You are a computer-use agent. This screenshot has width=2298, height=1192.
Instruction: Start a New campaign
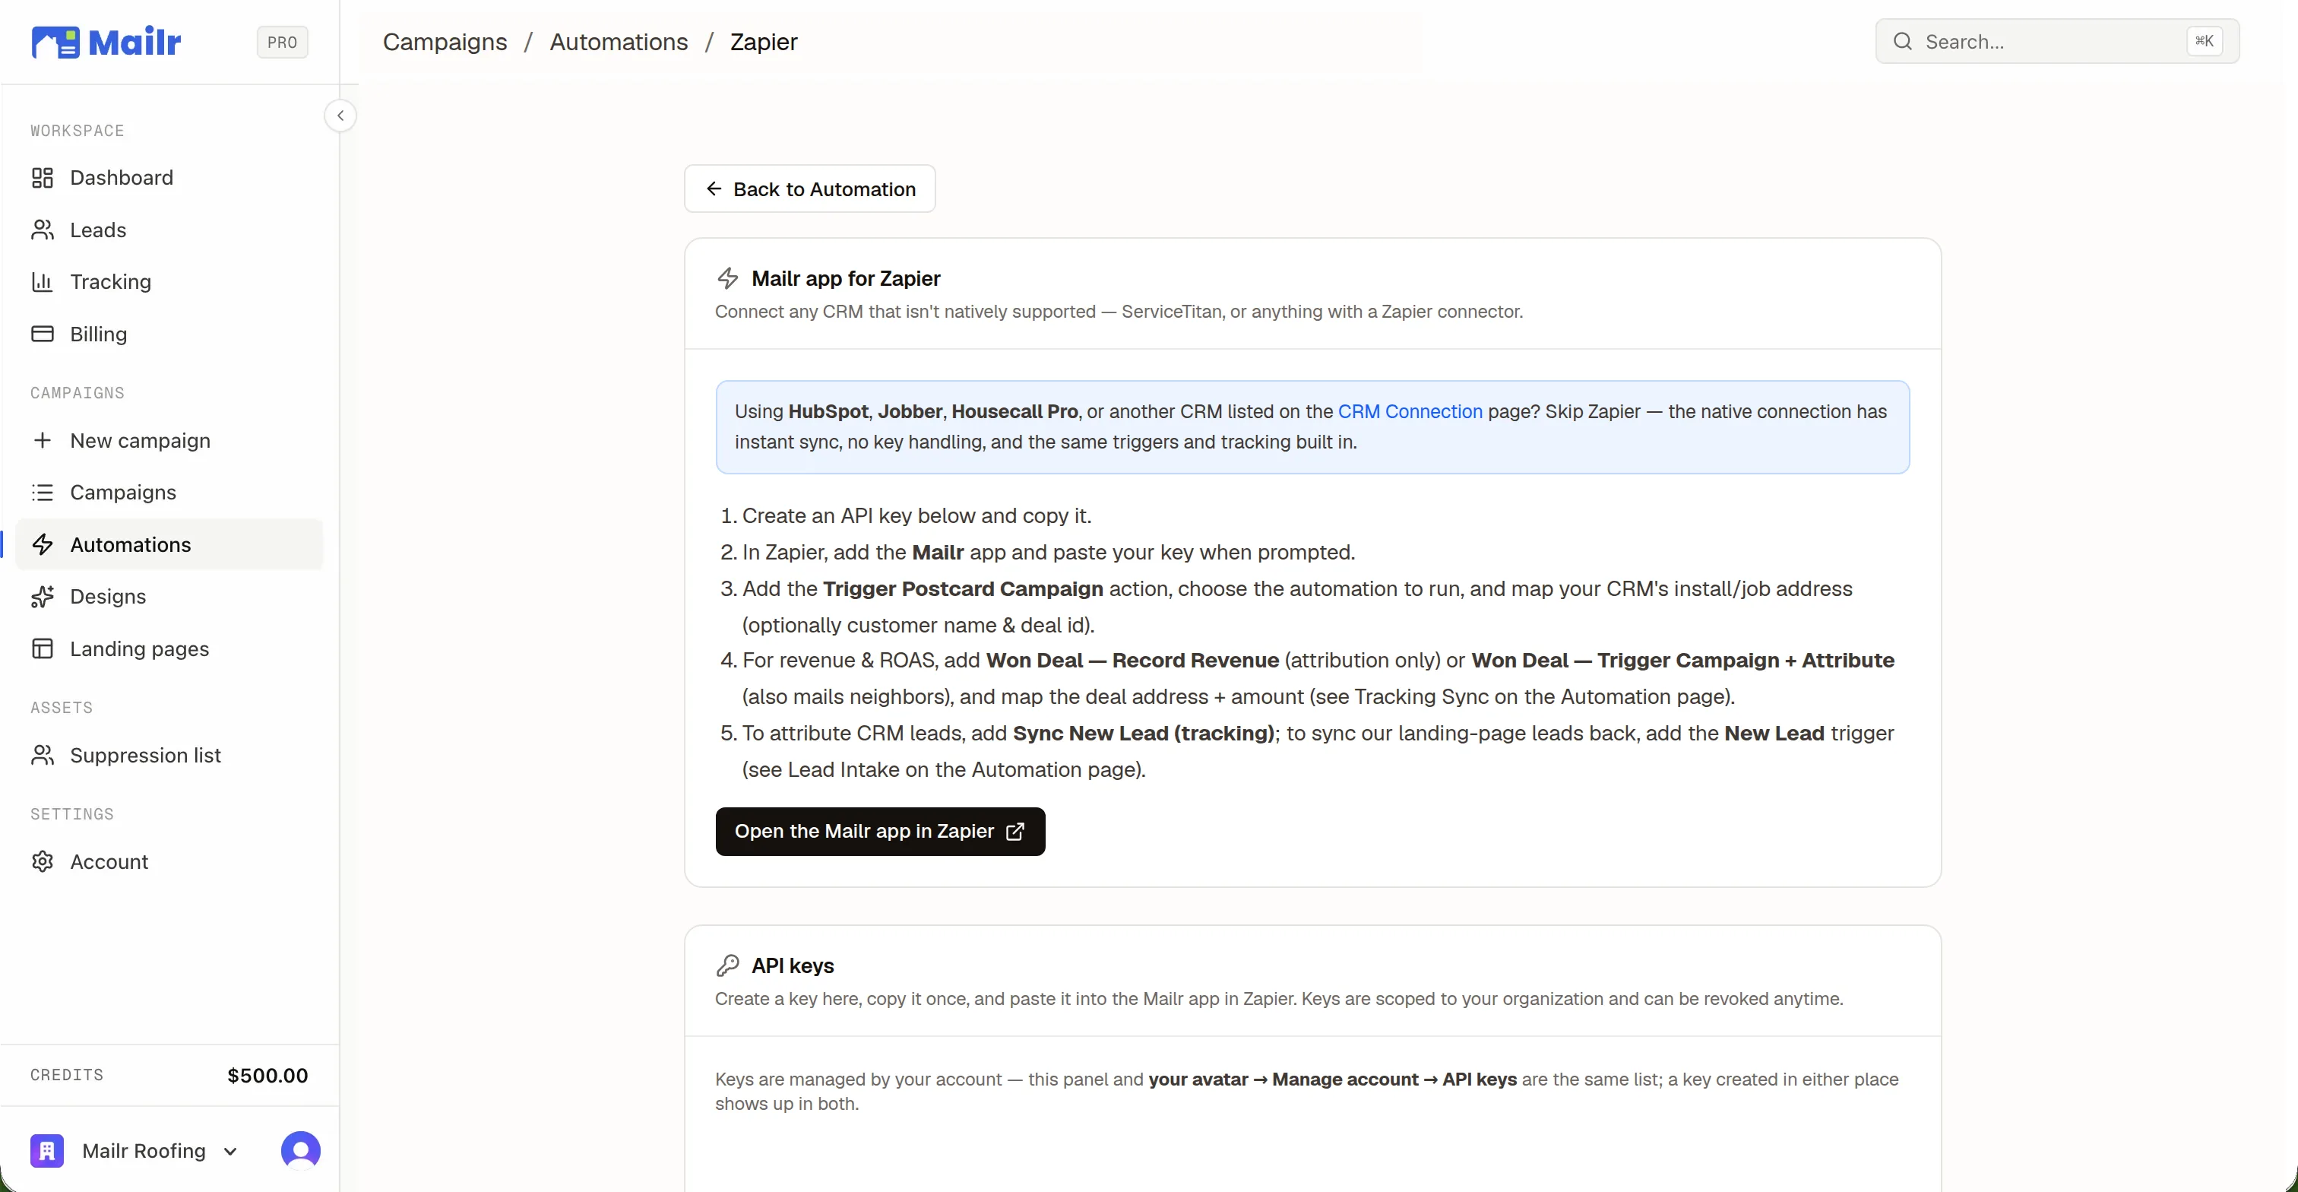[169, 441]
